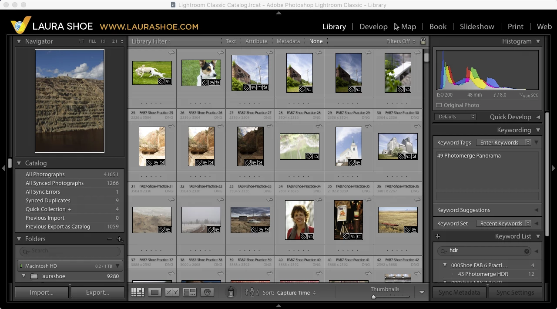557x309 pixels.
Task: Collapse the Keywording panel
Action: pos(538,130)
